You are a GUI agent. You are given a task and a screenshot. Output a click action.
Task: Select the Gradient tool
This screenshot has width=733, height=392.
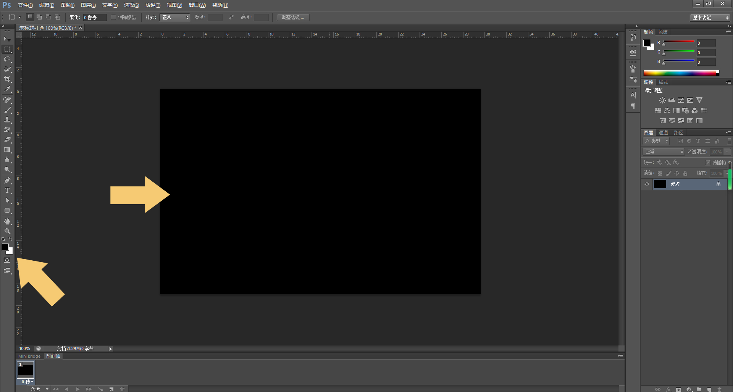click(x=7, y=150)
